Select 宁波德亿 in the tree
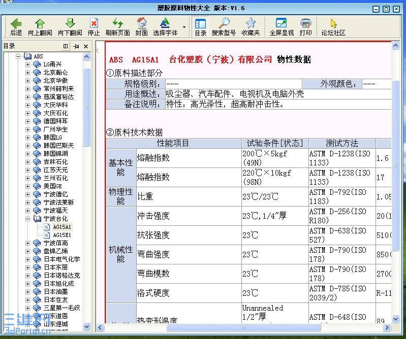This screenshot has width=406, height=339. 55,194
